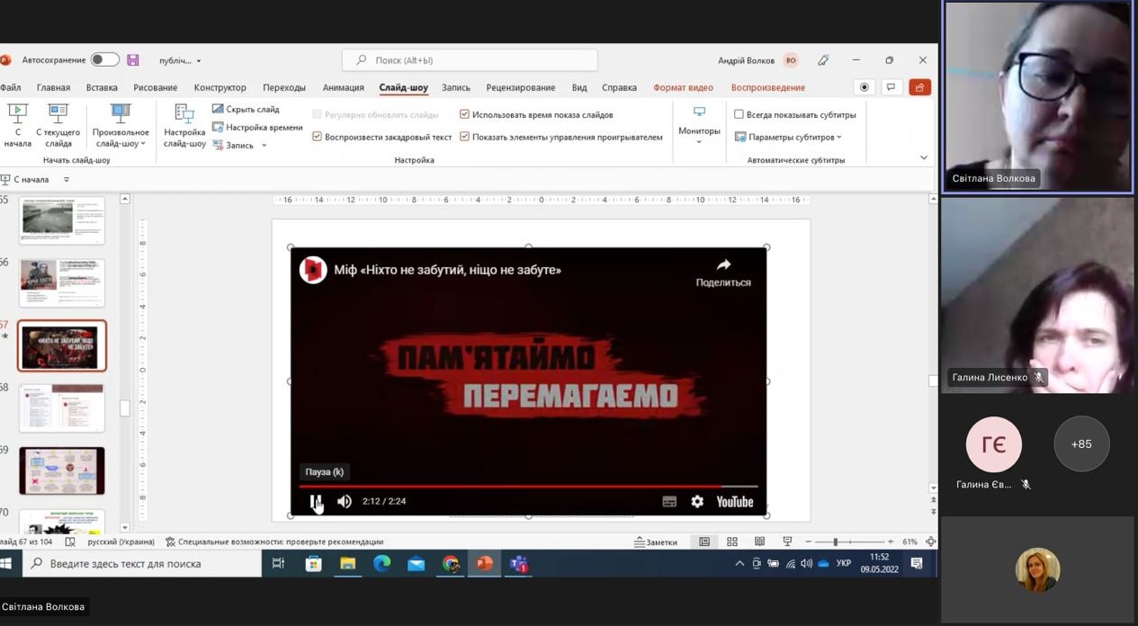Viewport: 1138px width, 626px height.
Task: Toggle the Автосохранение switch
Action: click(104, 60)
